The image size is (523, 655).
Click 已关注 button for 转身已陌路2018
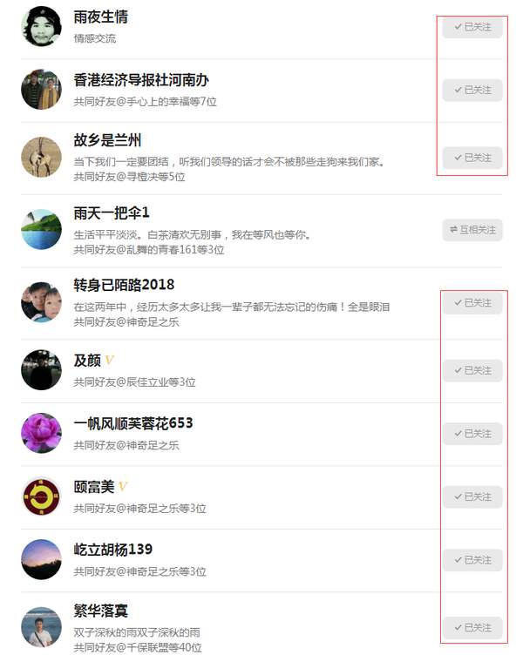coord(472,303)
